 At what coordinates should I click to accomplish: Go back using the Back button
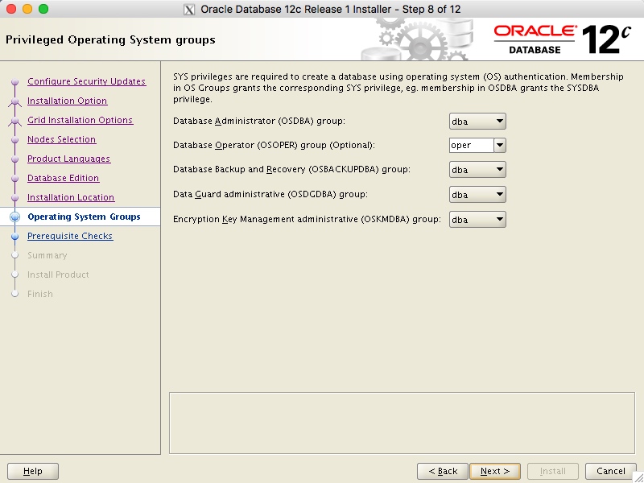click(441, 471)
